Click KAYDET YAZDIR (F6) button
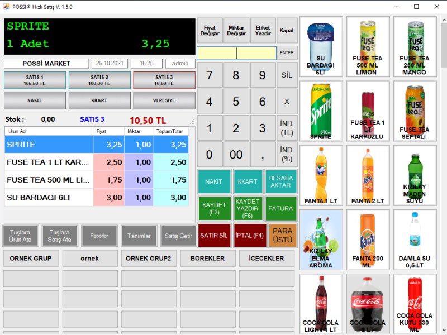This screenshot has height=335, width=447. click(x=248, y=208)
